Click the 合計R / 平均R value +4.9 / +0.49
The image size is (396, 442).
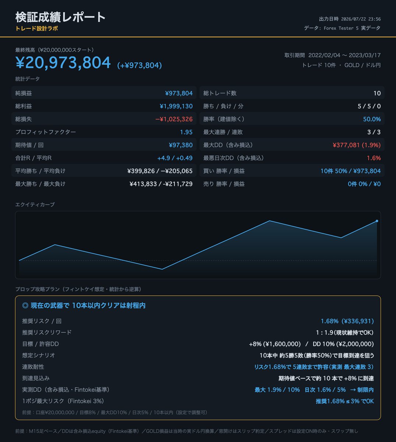click(x=175, y=158)
